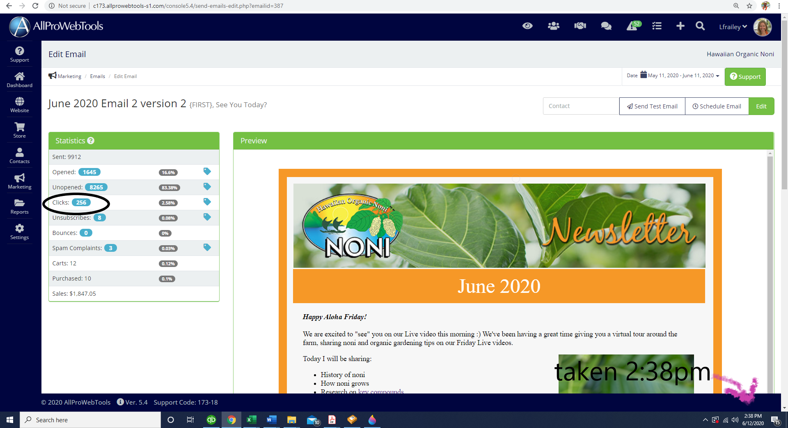The width and height of the screenshot is (788, 428).
Task: Click the handshake icon in header
Action: click(x=580, y=26)
